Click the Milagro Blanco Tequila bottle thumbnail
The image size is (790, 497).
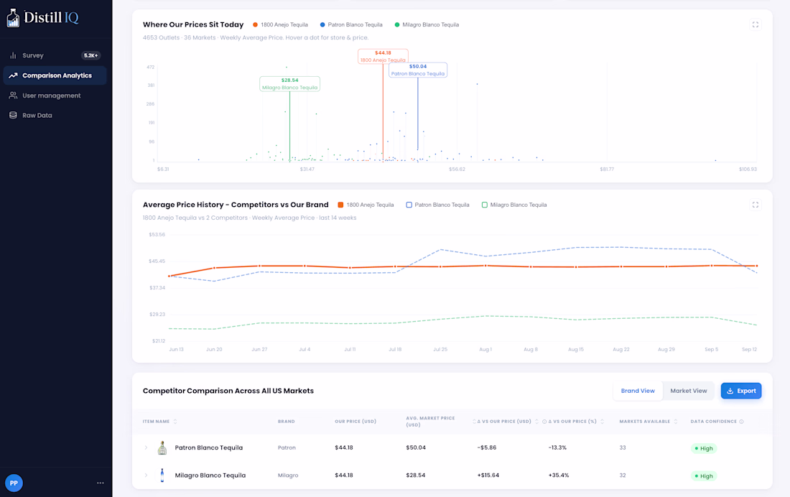click(162, 475)
